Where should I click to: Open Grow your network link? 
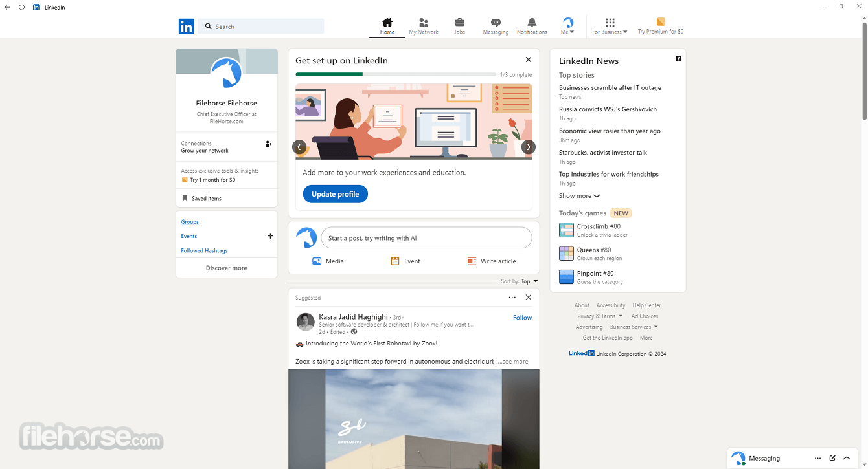tap(205, 151)
